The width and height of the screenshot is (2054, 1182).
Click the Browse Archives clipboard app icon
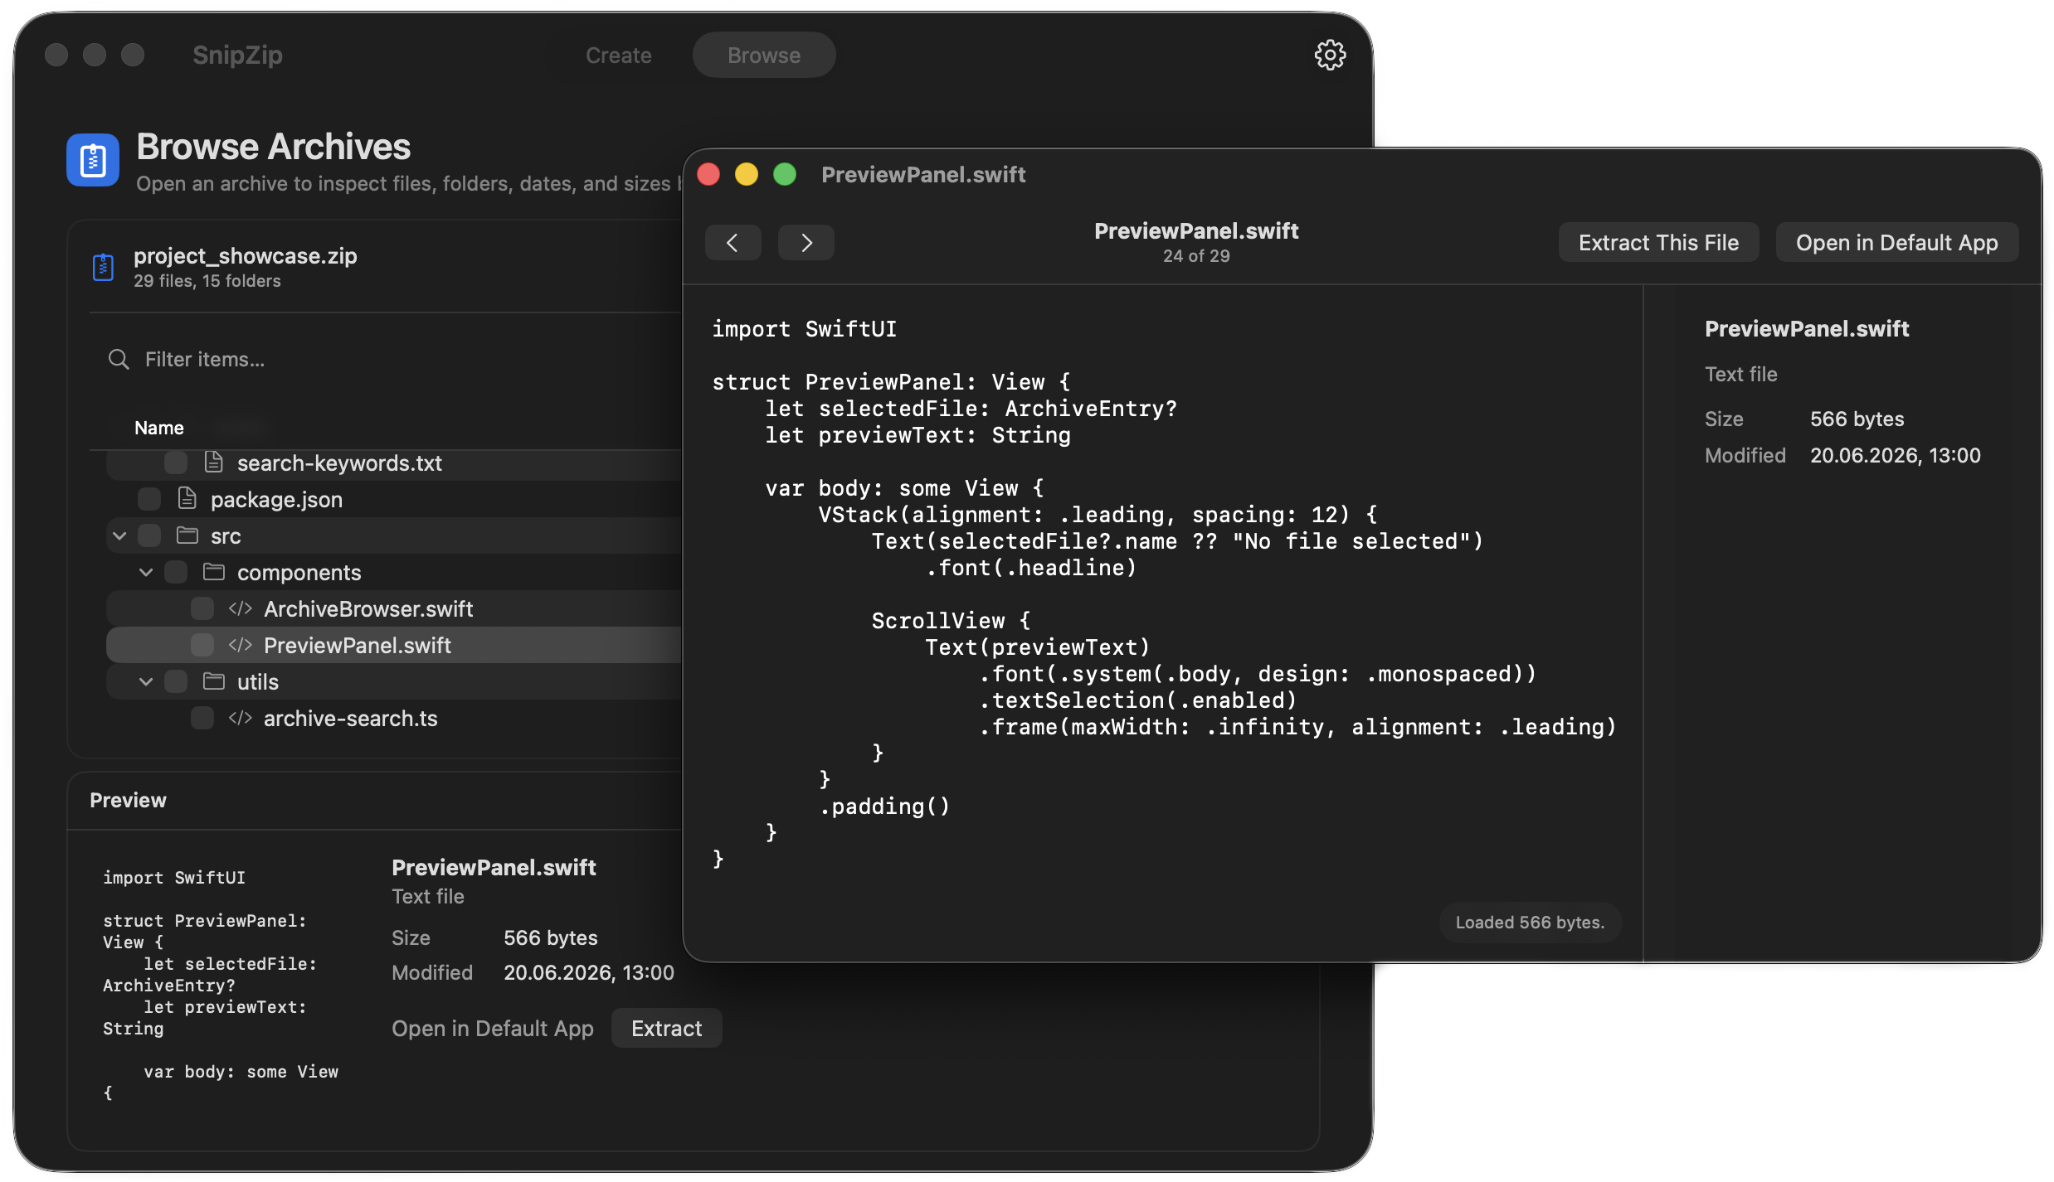point(93,160)
